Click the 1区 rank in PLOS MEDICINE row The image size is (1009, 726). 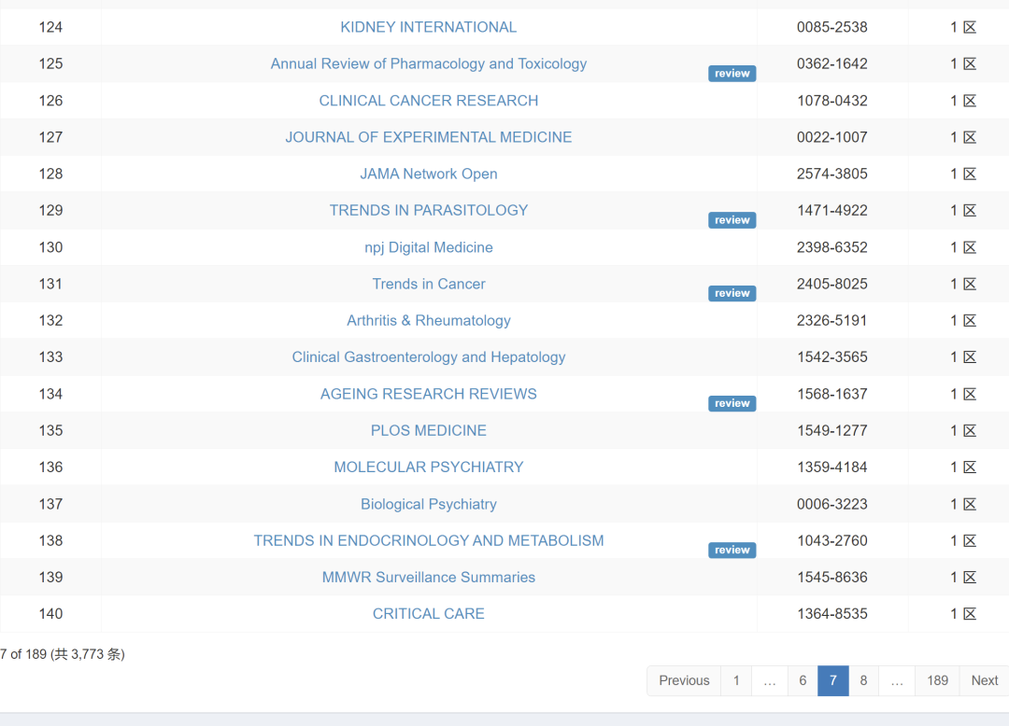click(963, 430)
